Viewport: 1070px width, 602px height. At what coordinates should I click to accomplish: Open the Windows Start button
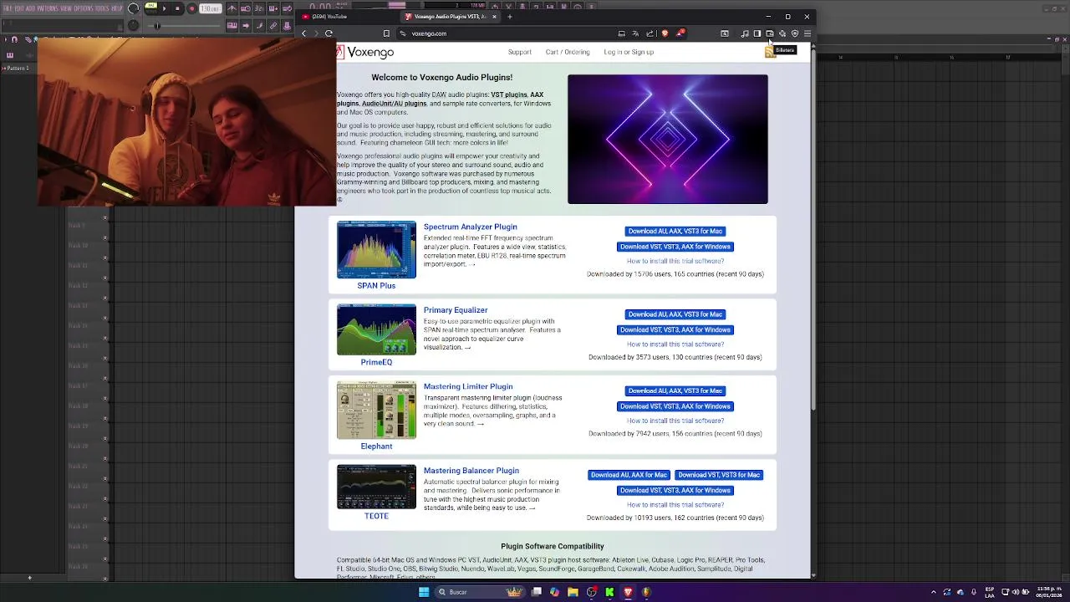pos(424,592)
